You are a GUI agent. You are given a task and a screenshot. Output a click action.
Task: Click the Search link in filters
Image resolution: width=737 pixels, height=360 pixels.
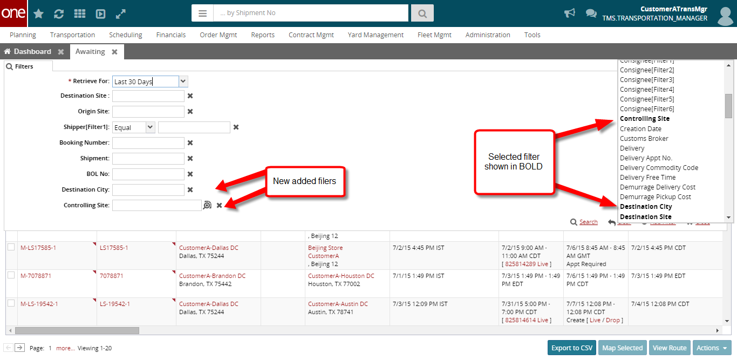coord(588,222)
